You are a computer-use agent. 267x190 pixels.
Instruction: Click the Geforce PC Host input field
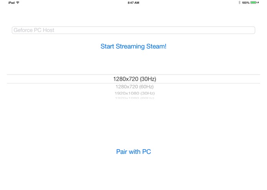click(x=133, y=30)
